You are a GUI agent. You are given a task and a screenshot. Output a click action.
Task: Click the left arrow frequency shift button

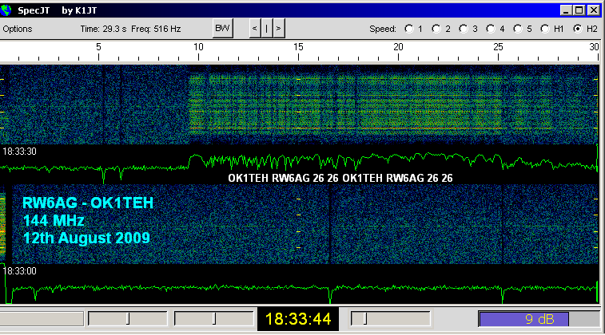click(255, 29)
